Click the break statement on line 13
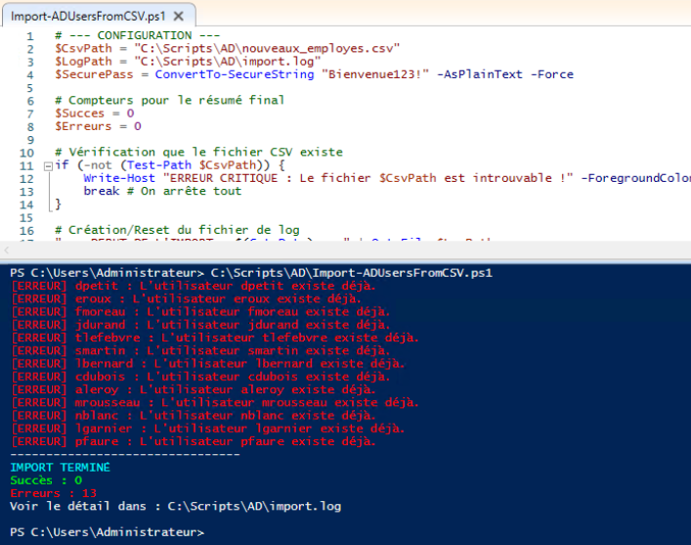This screenshot has height=545, width=691. [x=100, y=192]
